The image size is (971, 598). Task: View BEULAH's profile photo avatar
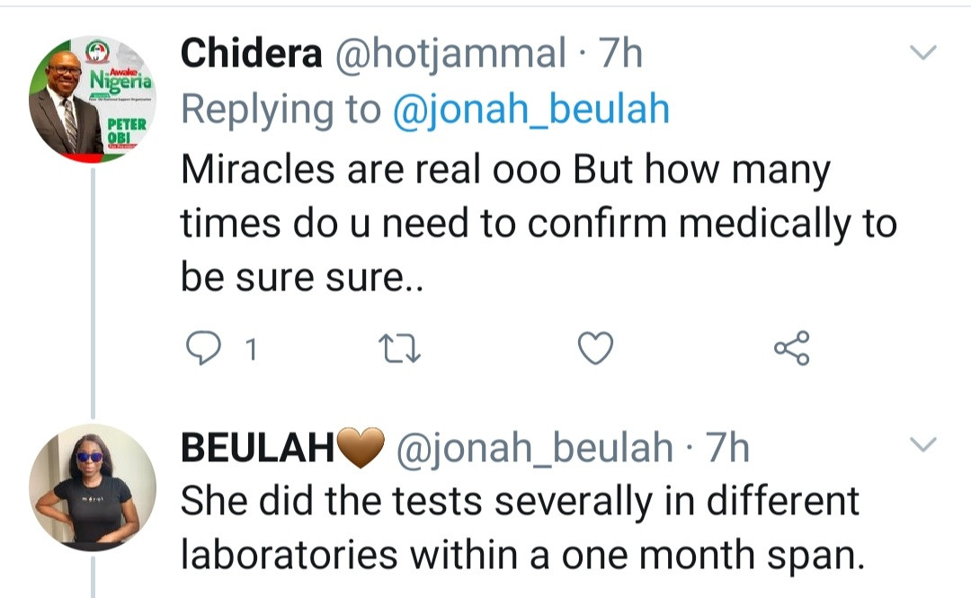click(92, 487)
